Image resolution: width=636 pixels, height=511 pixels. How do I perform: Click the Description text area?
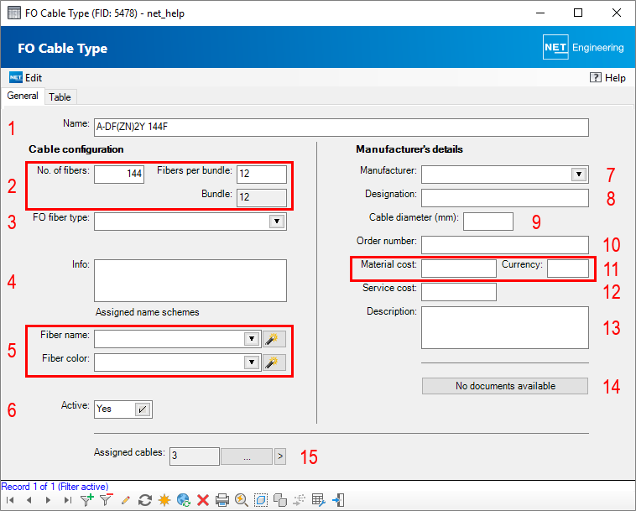click(505, 328)
